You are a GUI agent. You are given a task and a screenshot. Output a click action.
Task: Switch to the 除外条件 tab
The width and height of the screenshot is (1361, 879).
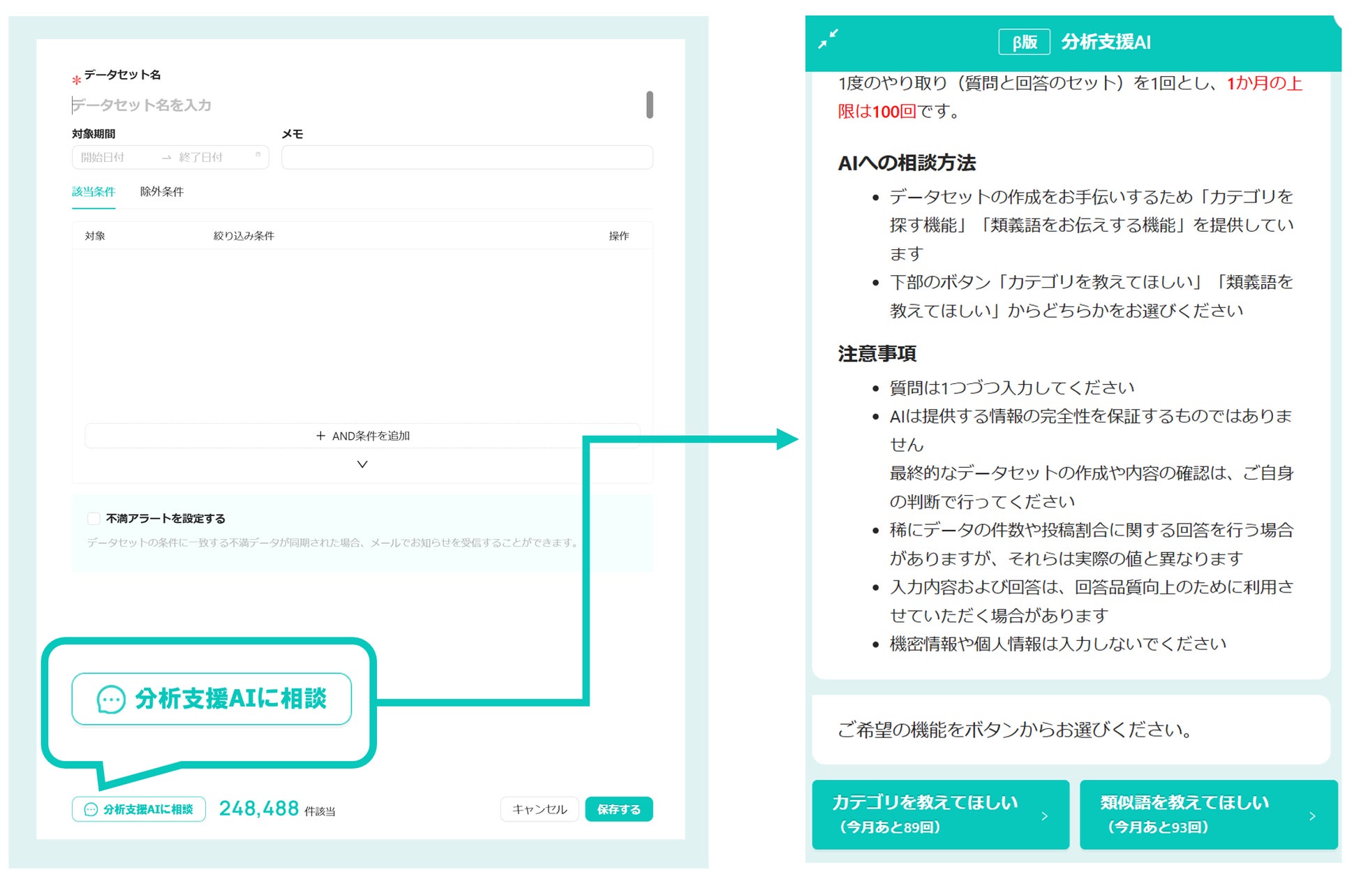[162, 191]
